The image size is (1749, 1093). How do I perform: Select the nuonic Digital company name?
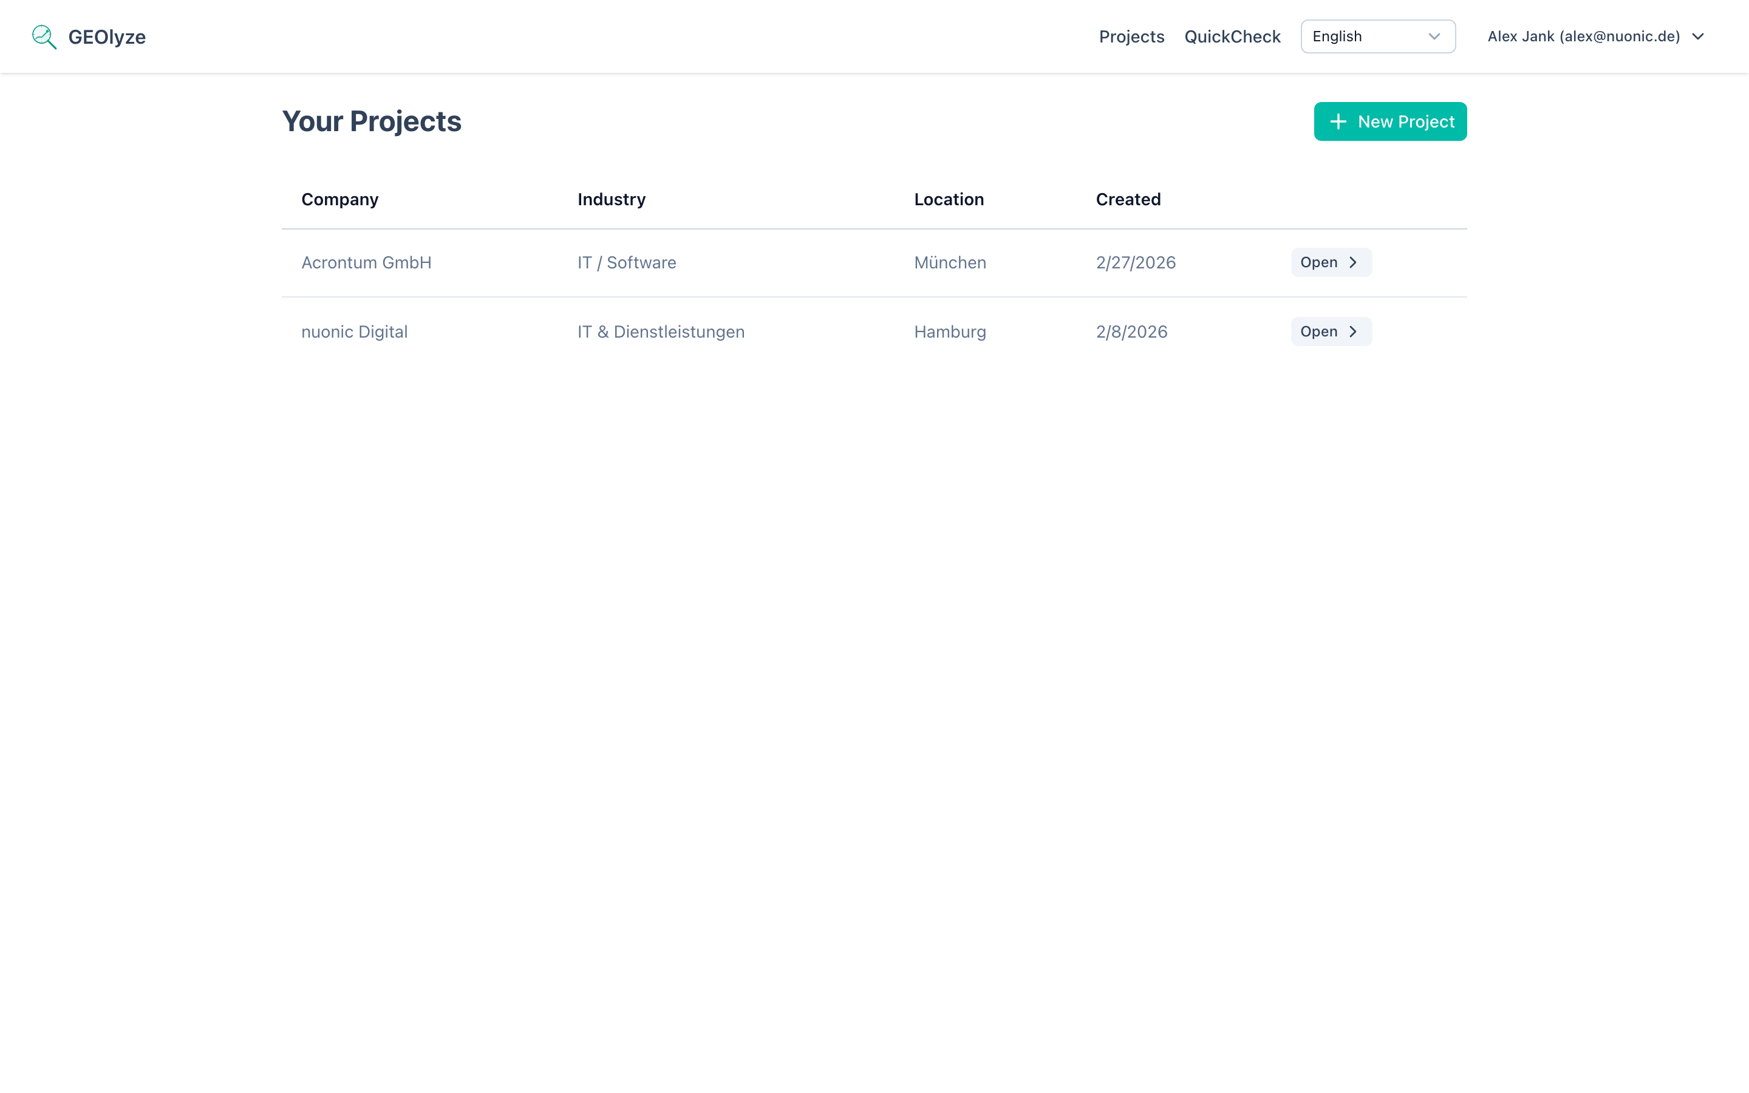354,332
